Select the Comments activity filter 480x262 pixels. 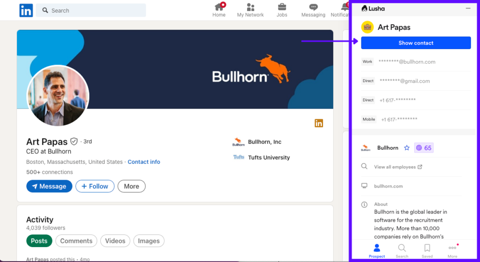tap(76, 241)
